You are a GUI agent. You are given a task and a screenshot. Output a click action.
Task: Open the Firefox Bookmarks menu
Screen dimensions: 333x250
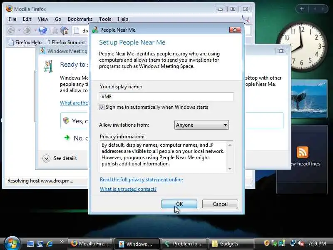coord(80,19)
